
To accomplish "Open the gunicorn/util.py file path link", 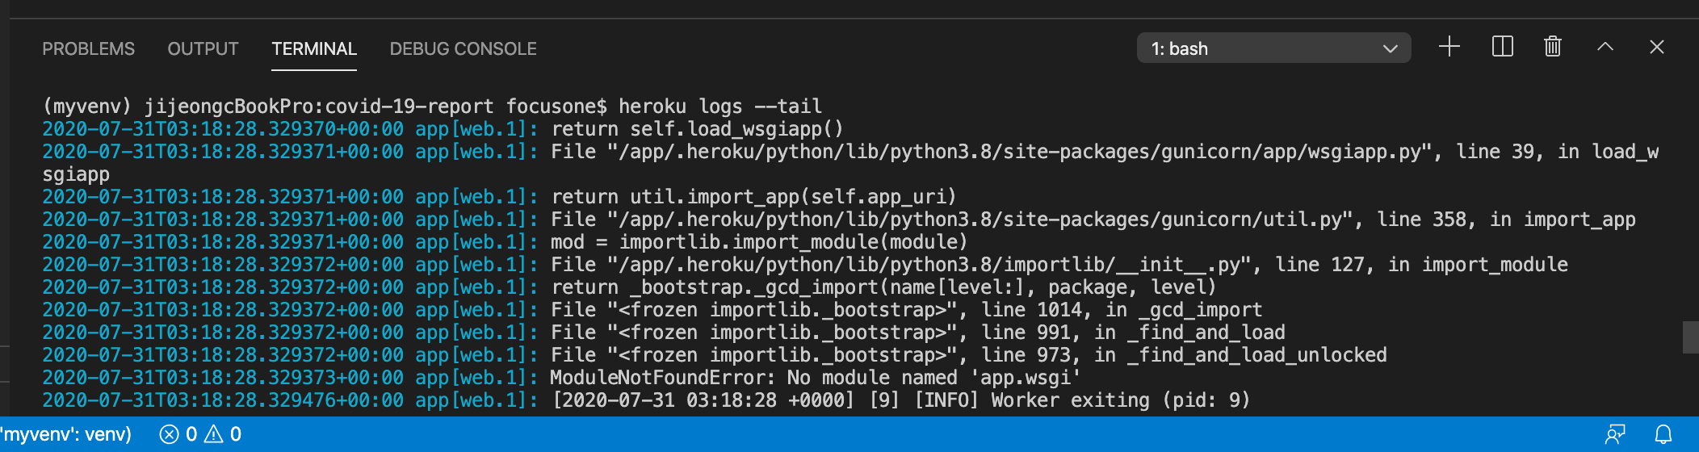I will tap(984, 220).
